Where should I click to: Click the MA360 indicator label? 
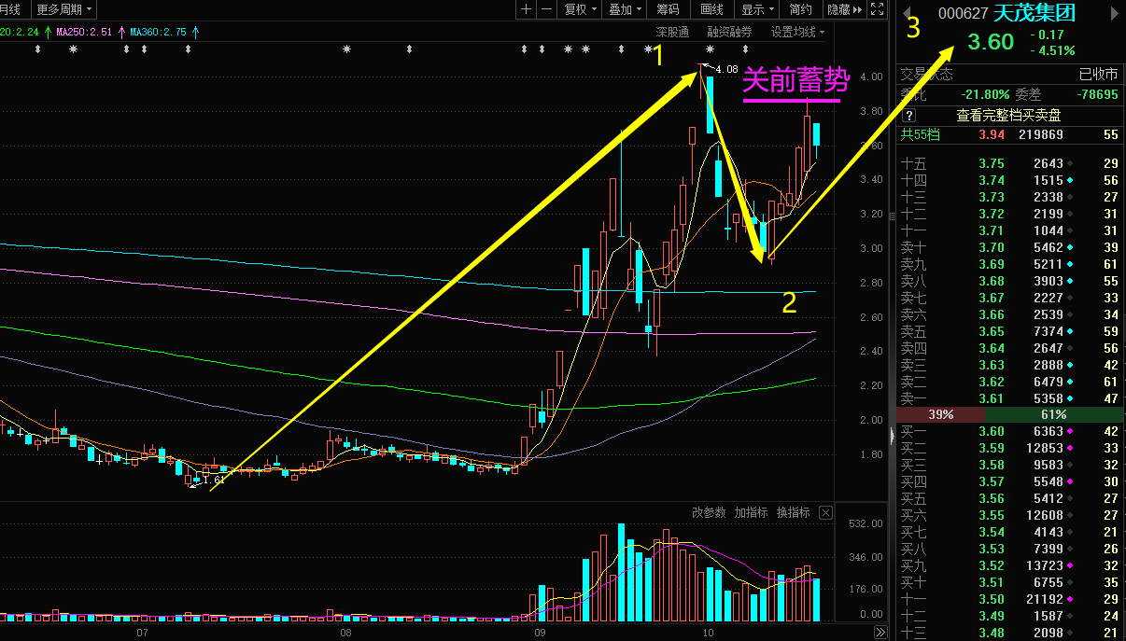click(x=159, y=32)
